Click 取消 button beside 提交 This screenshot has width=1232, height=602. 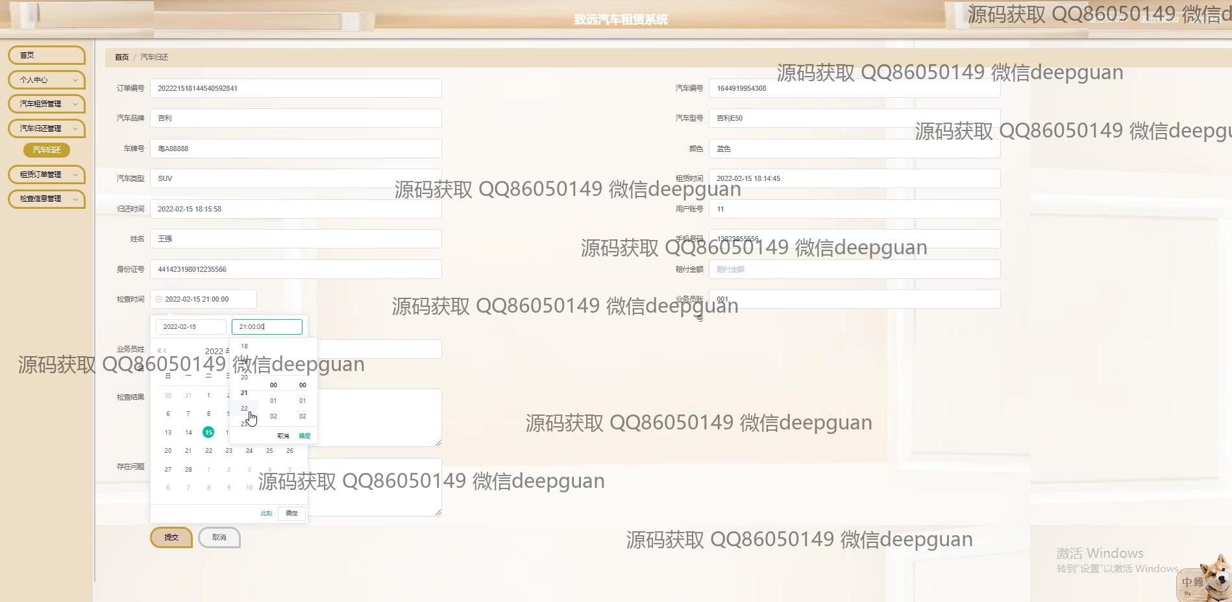coord(219,537)
